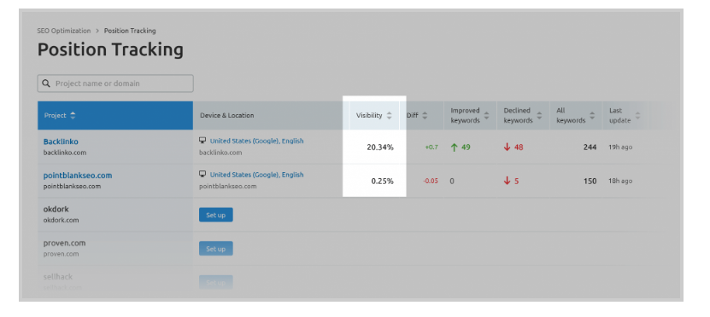The height and width of the screenshot is (317, 710).
Task: Click all keywords total 244
Action: pos(590,147)
